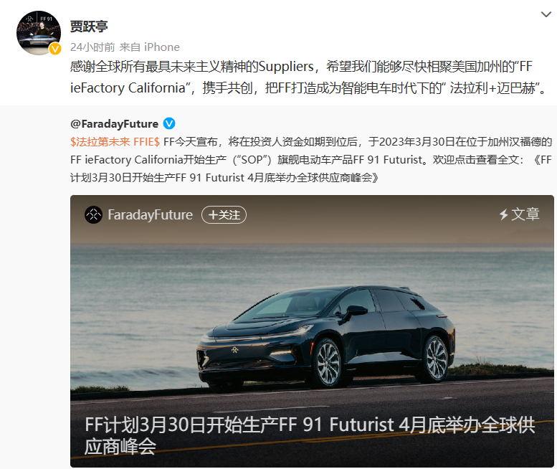Open the FF 91 car article image
The height and width of the screenshot is (469, 557).
point(312,331)
